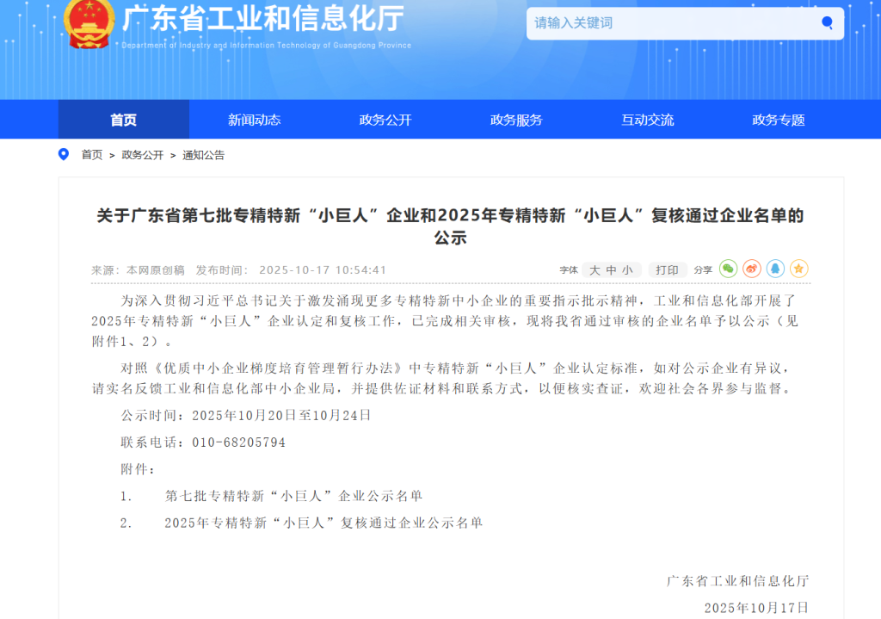This screenshot has height=619, width=881.
Task: Click the QZone star share icon
Action: 798,269
